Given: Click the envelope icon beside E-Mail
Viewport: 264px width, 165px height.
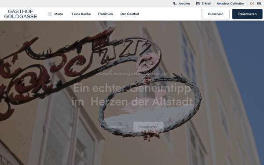Looking at the screenshot, I should 198,4.
